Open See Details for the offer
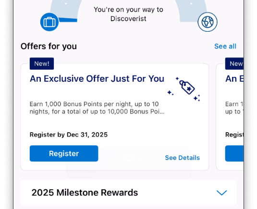Image resolution: width=257 pixels, height=209 pixels. point(182,158)
